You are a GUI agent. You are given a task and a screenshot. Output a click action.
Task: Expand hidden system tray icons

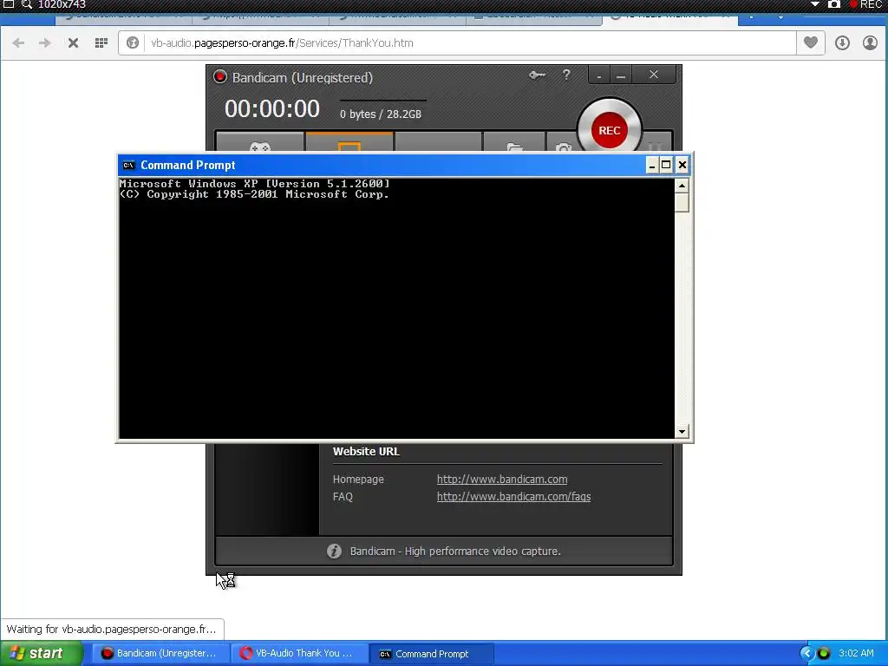(806, 654)
